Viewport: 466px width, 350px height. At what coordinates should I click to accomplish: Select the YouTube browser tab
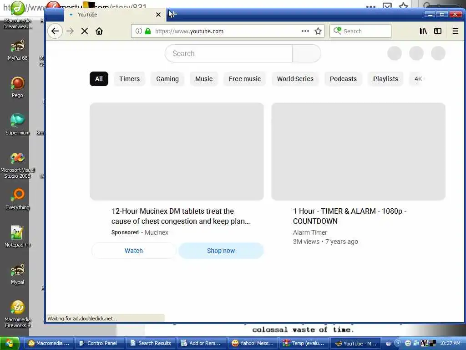(x=115, y=15)
